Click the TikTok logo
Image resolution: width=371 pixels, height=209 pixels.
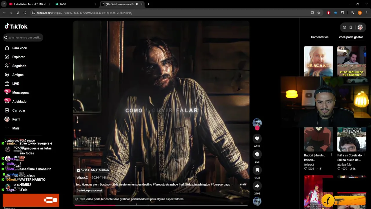16,26
